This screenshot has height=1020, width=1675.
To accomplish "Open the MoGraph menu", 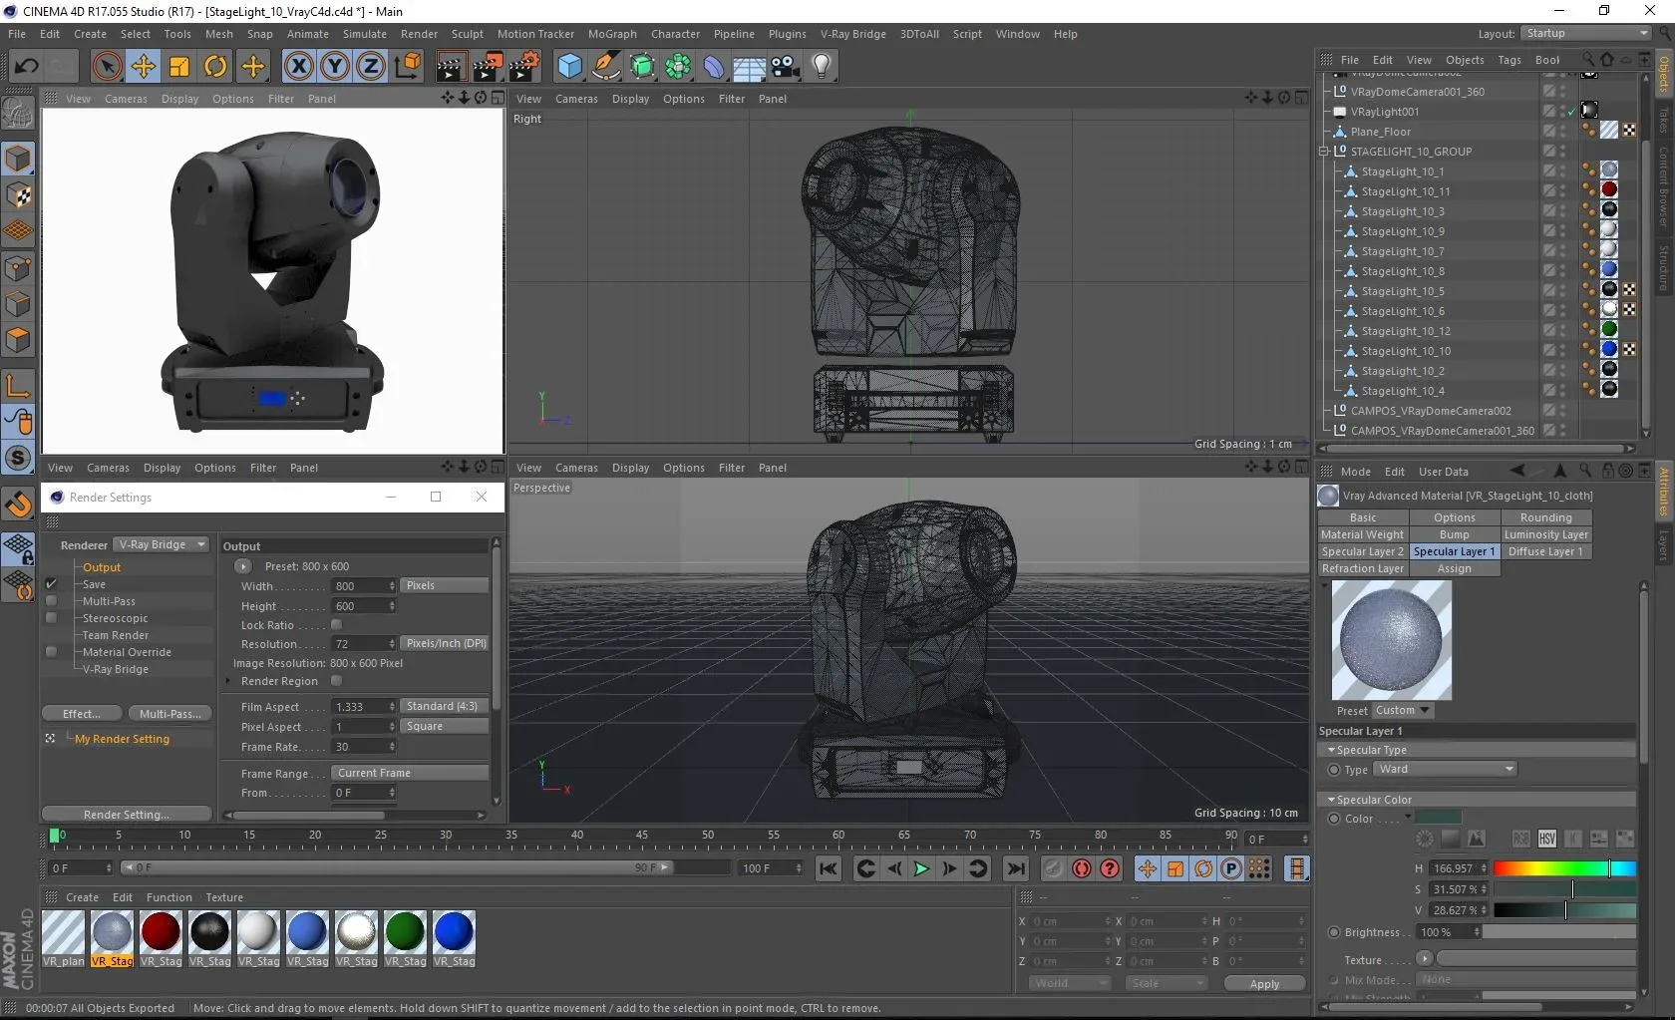I will [x=611, y=34].
